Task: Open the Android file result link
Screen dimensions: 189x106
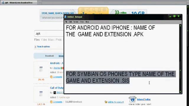Action: coord(57,63)
